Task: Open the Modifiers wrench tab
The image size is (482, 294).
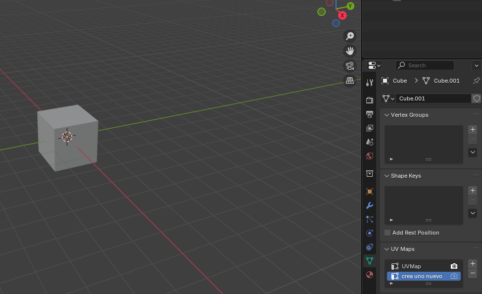Action: [370, 205]
